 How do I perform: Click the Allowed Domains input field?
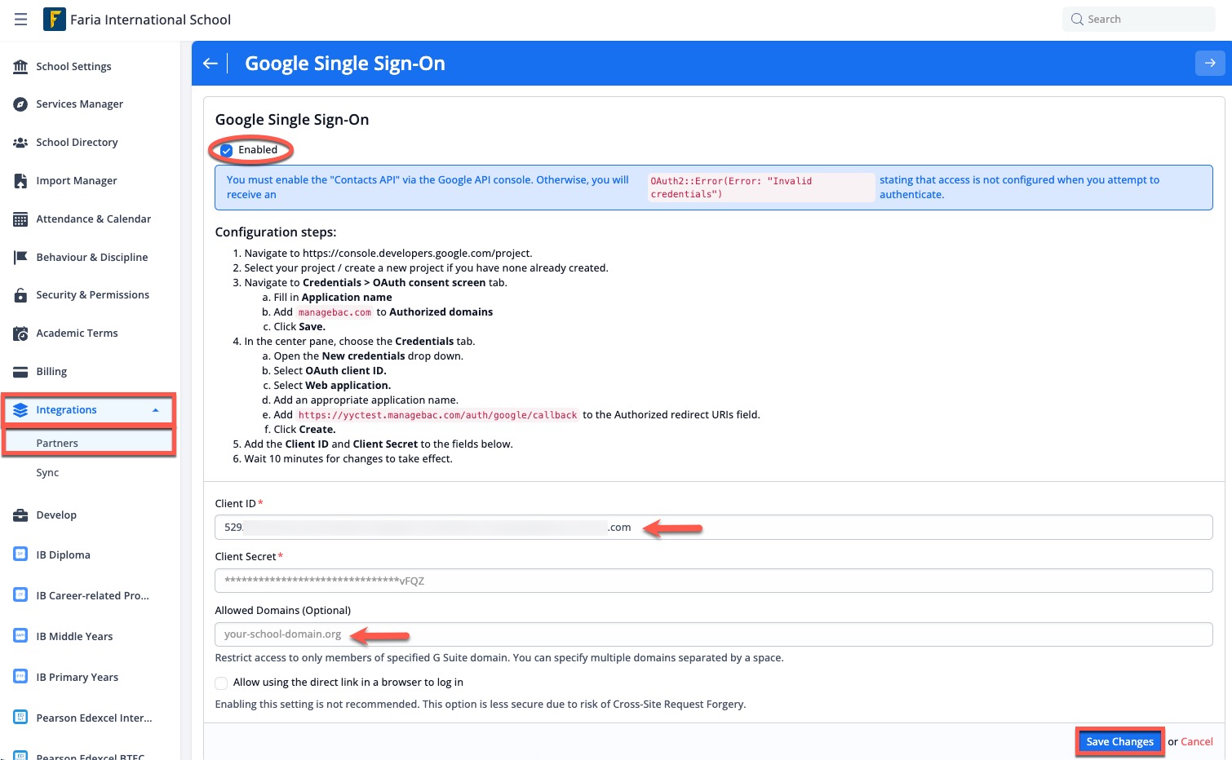tap(714, 634)
